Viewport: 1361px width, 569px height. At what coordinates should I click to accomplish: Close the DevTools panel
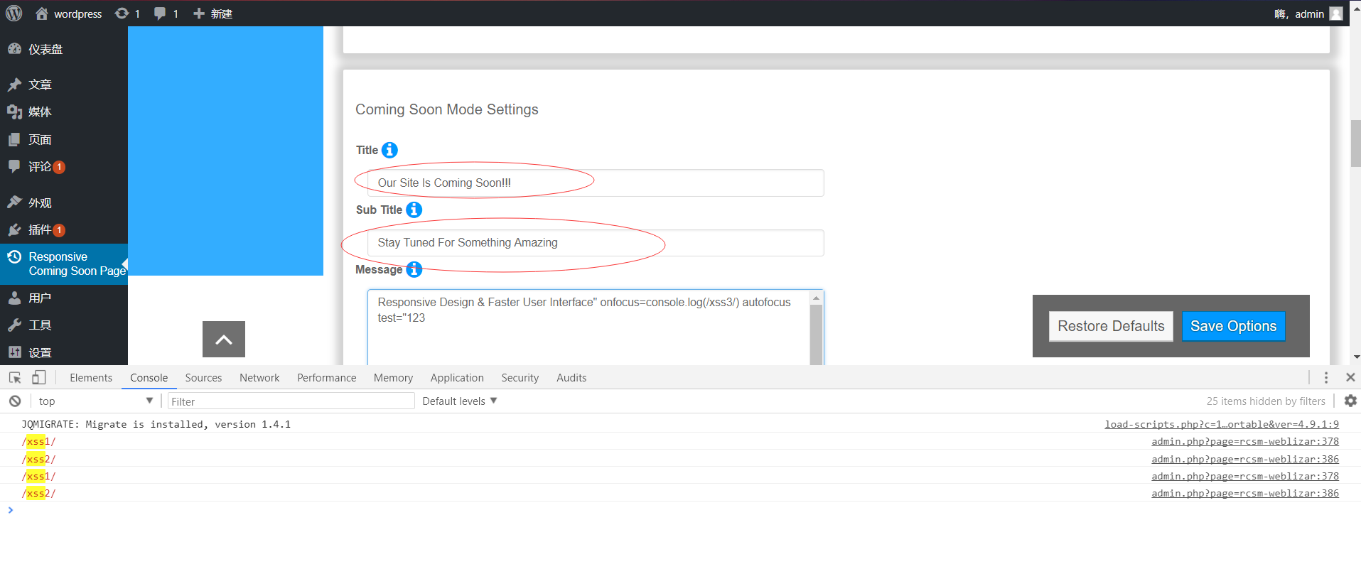(x=1350, y=377)
